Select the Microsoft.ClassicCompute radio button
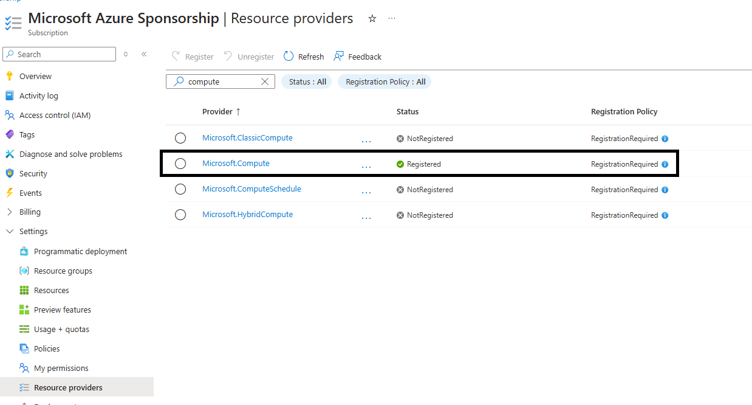Image resolution: width=752 pixels, height=405 pixels. 180,138
